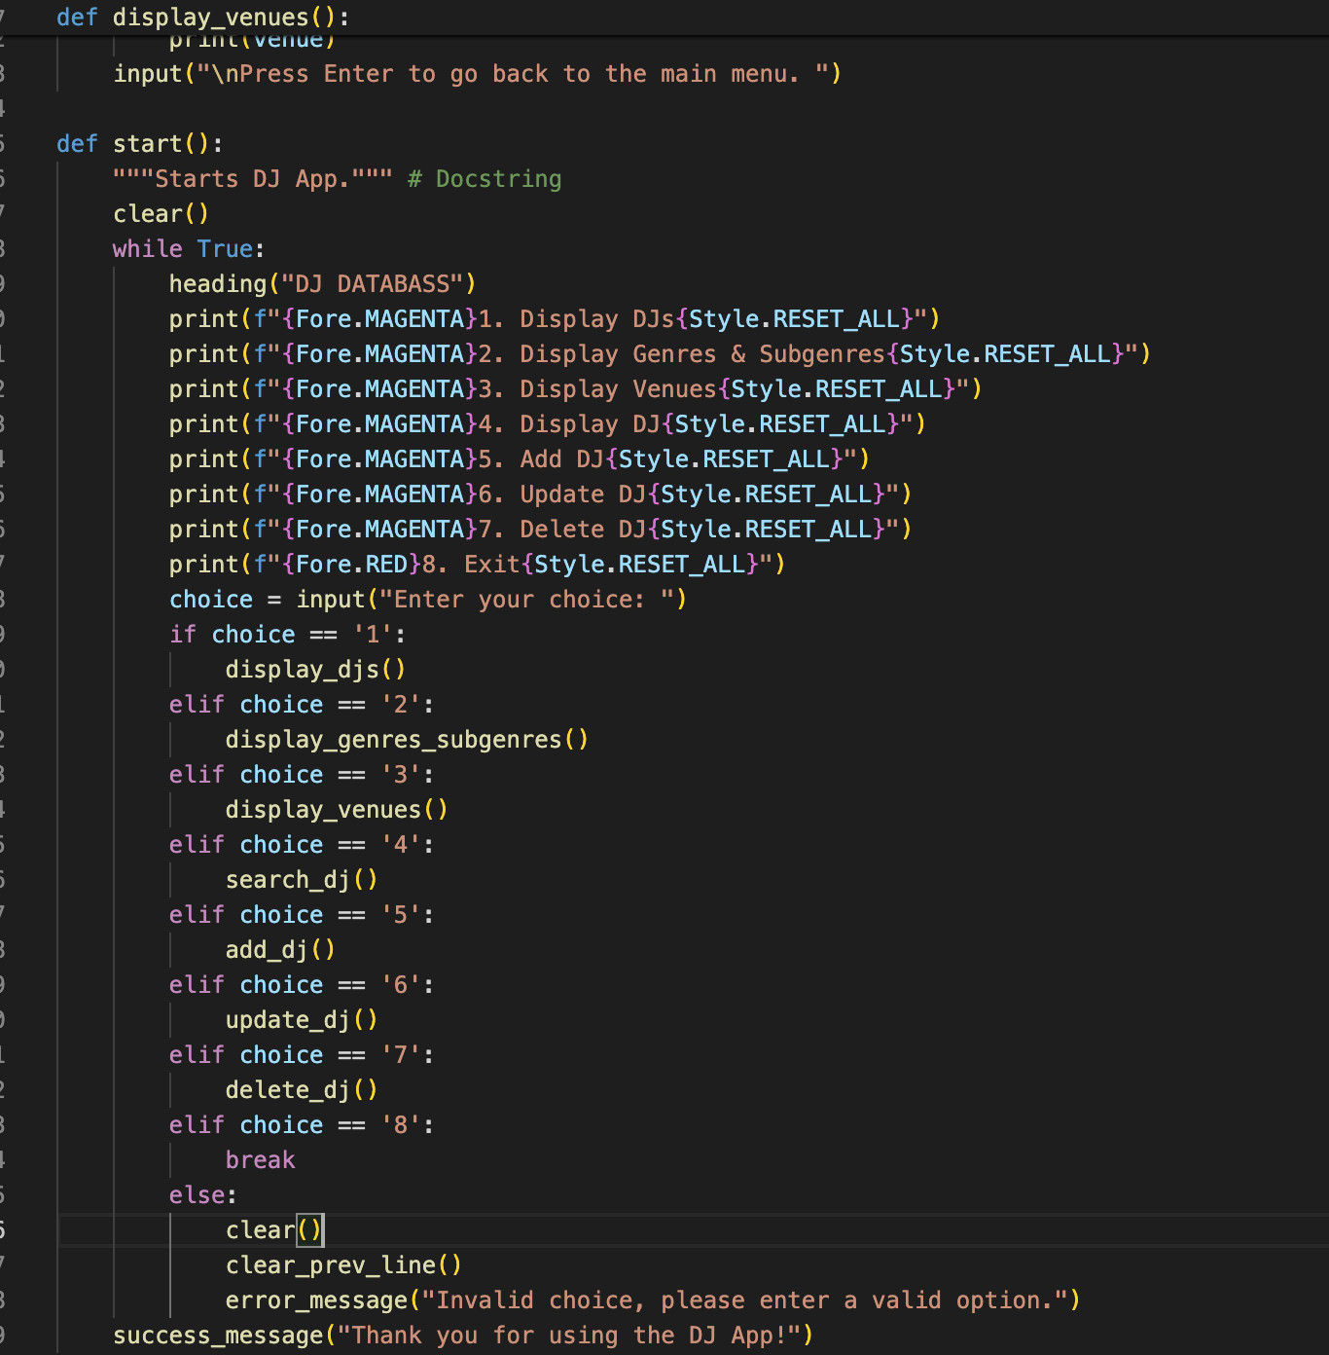
Task: Click the print line "7. Delete DJ"
Action: click(541, 530)
